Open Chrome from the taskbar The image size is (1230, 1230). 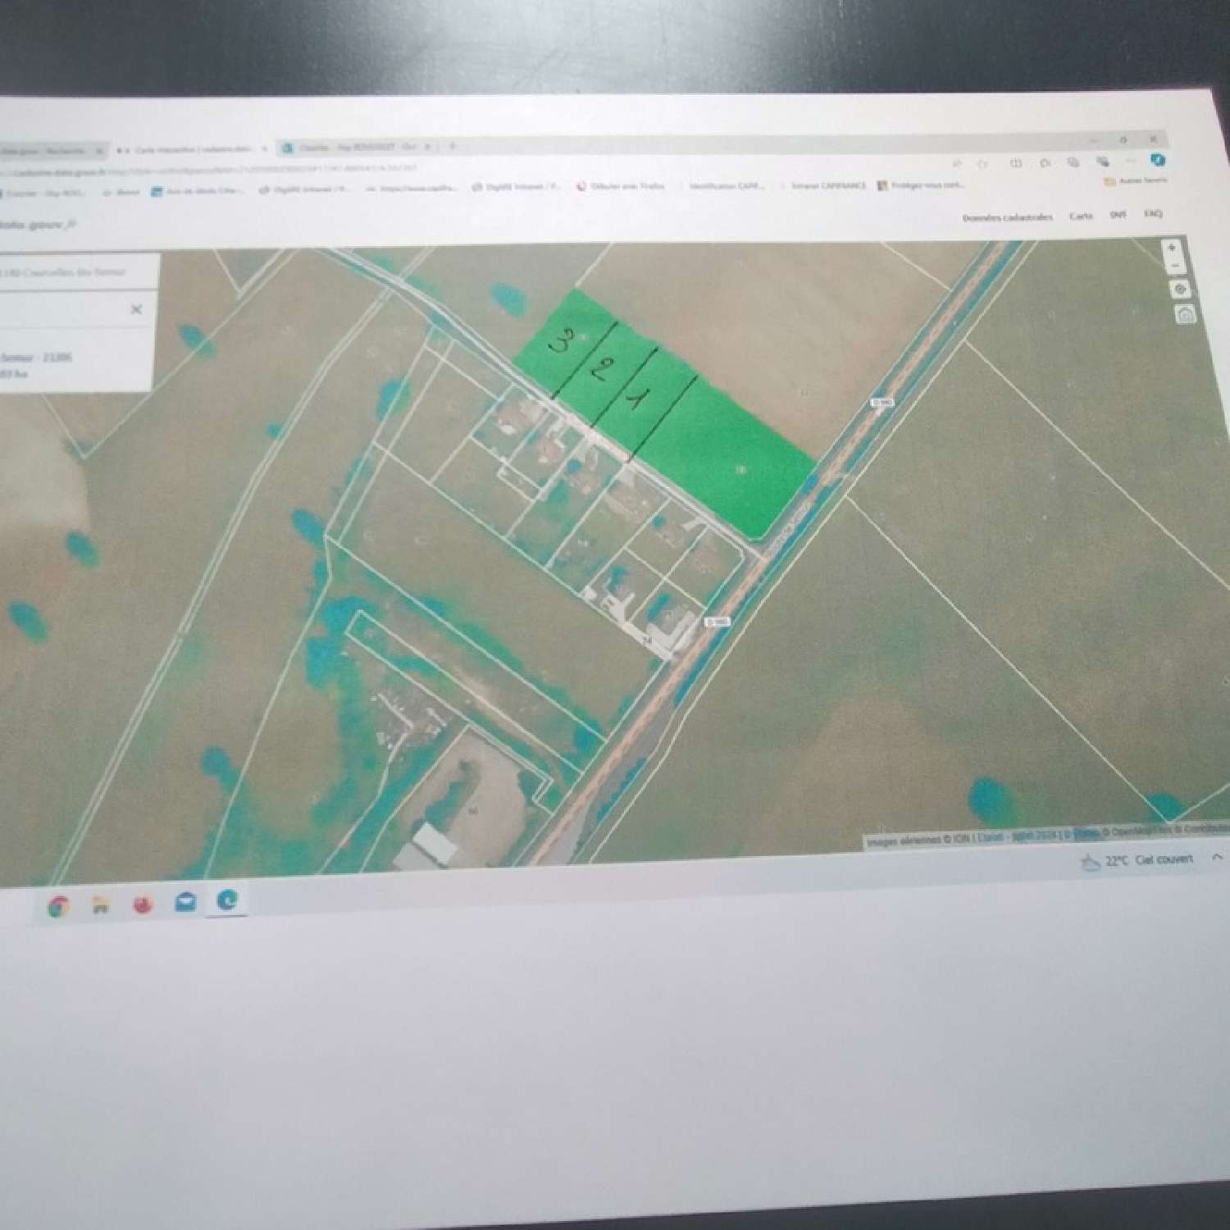pyautogui.click(x=59, y=906)
